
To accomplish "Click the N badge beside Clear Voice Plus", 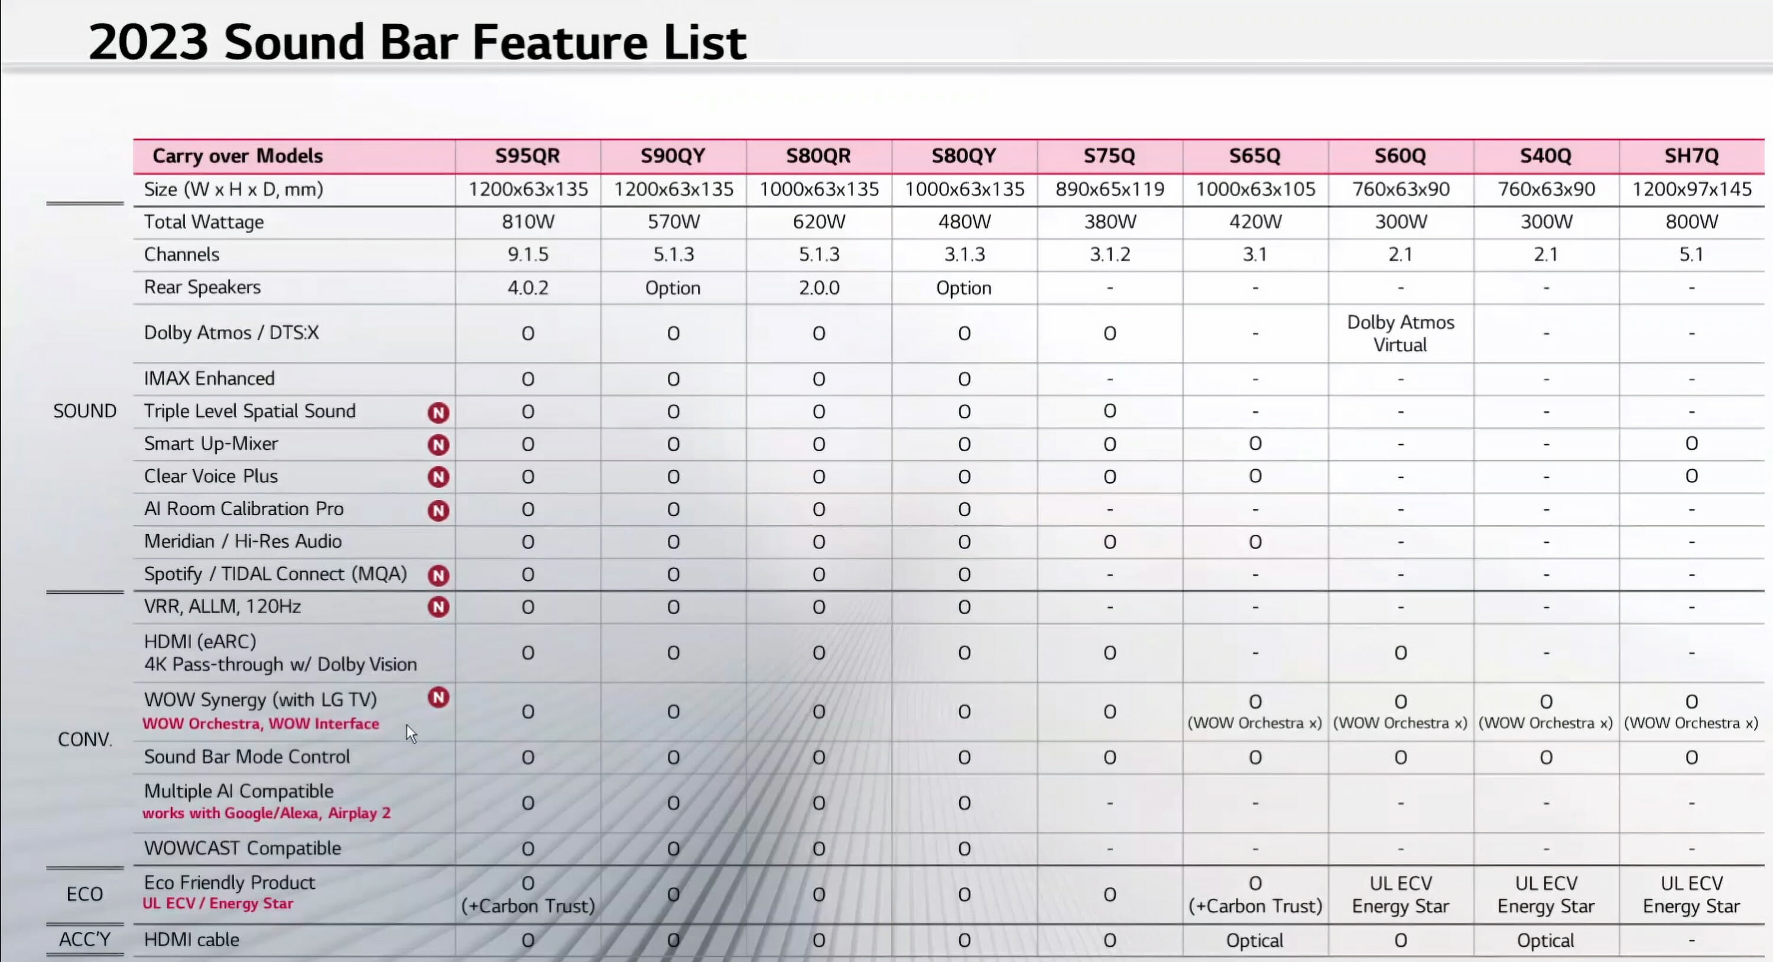I will click(439, 477).
